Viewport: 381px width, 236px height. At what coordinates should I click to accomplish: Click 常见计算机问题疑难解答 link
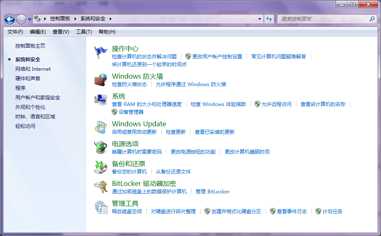click(x=279, y=56)
